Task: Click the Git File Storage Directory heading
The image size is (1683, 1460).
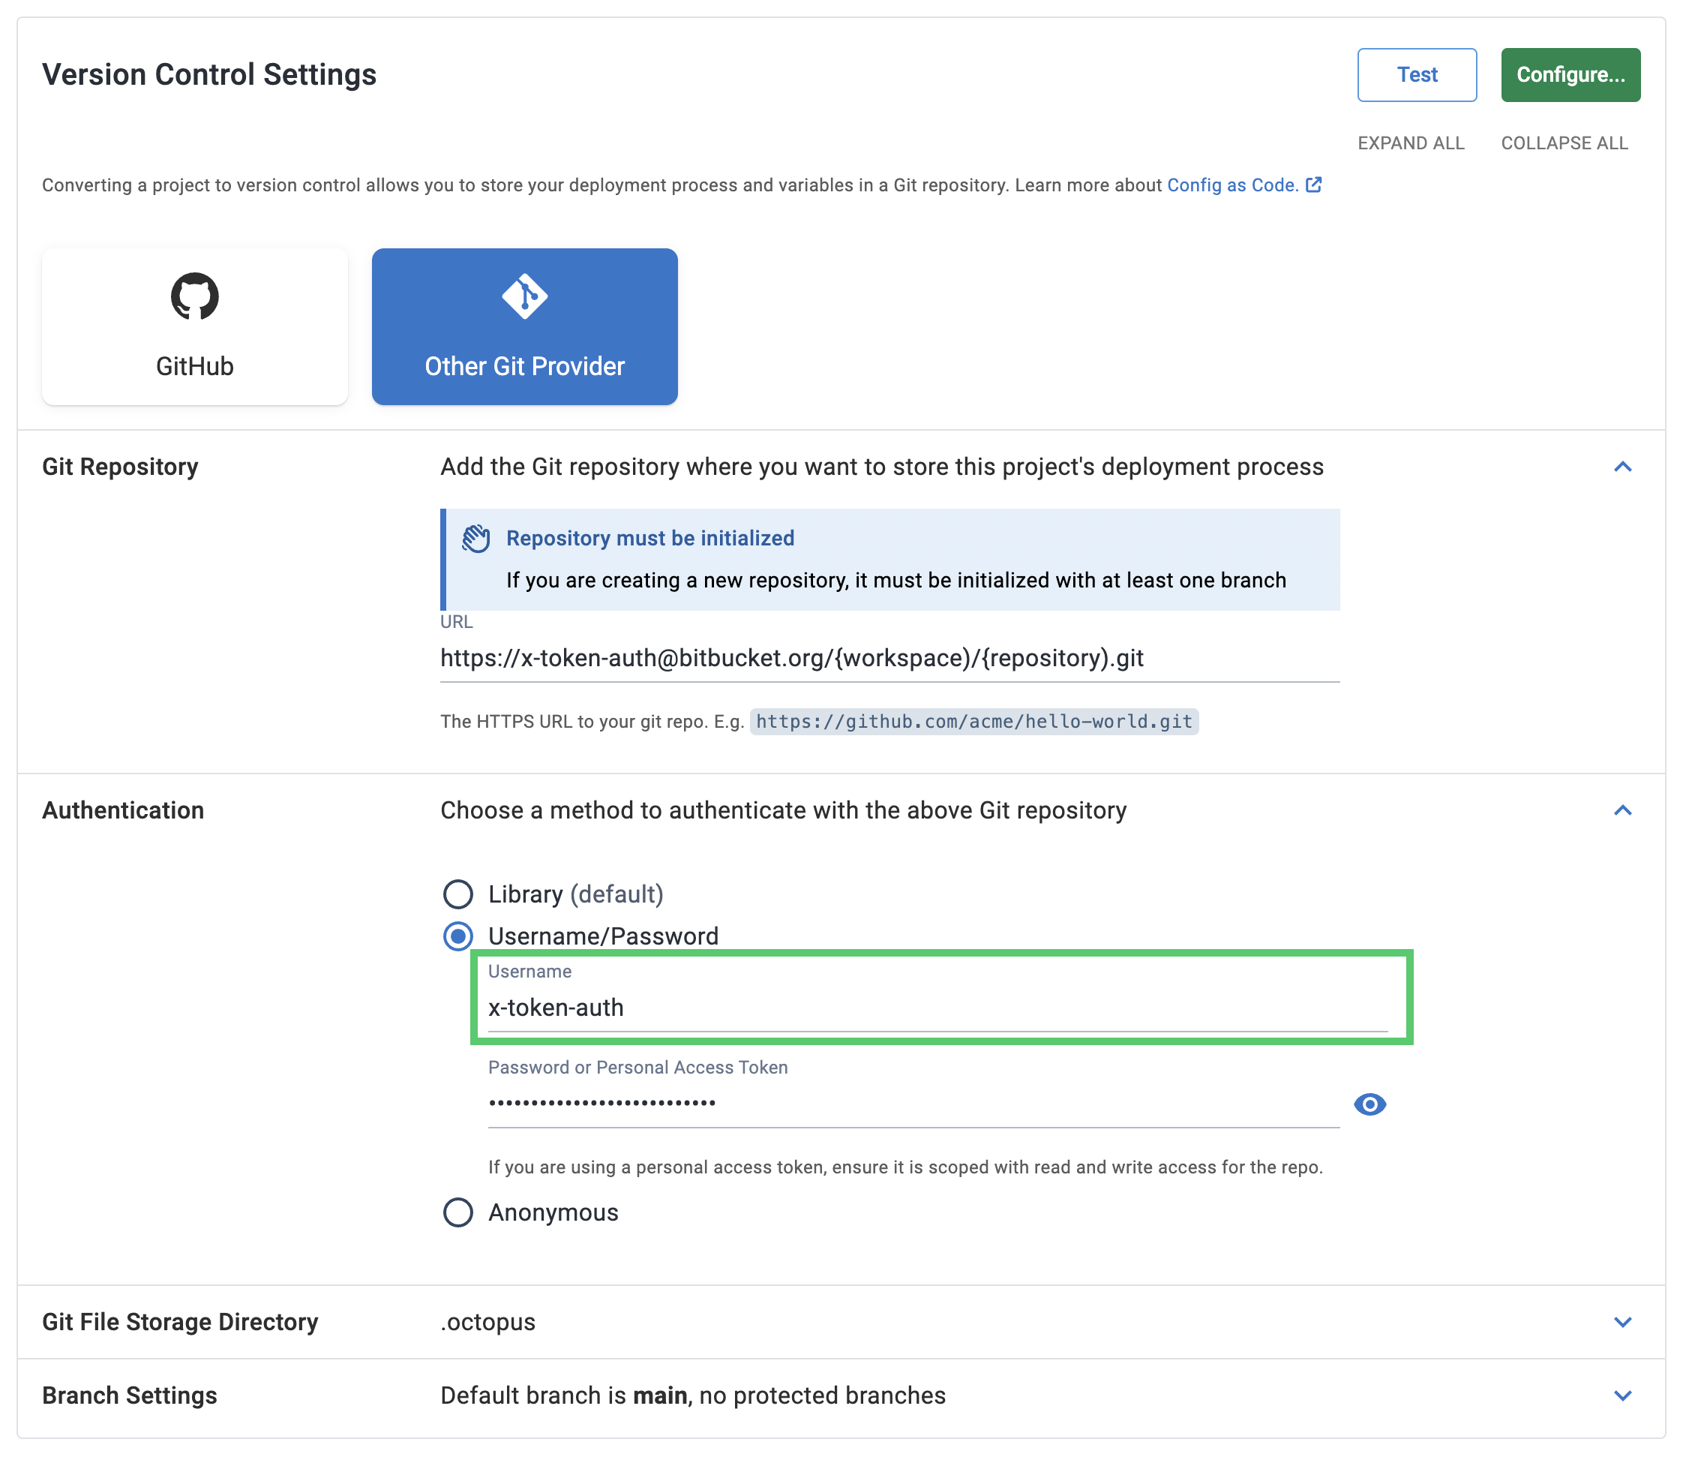Action: coord(180,1322)
